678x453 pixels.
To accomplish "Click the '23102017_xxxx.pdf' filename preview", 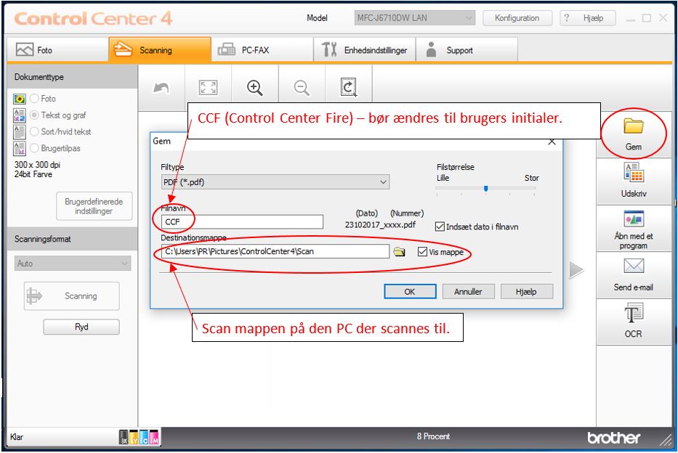I will point(380,225).
